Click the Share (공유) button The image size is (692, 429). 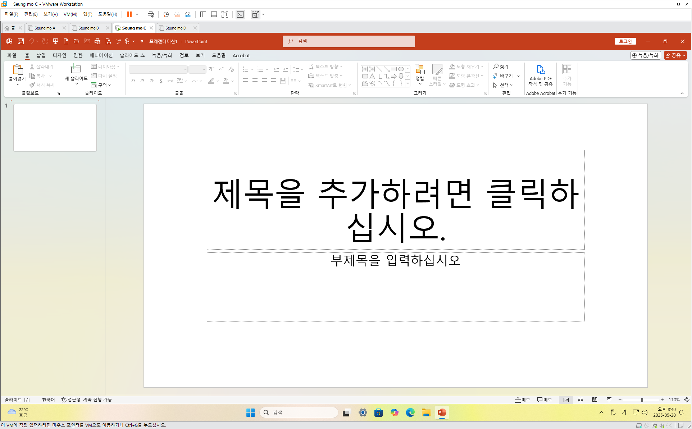pos(674,55)
